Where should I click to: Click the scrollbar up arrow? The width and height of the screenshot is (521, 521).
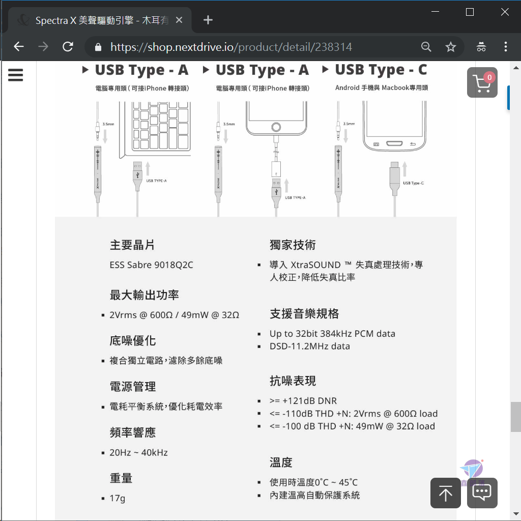coord(516,68)
